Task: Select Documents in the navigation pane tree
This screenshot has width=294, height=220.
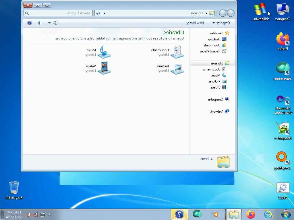Action: click(x=214, y=69)
